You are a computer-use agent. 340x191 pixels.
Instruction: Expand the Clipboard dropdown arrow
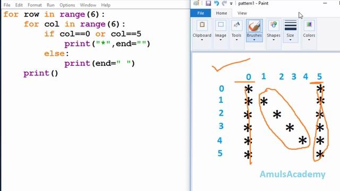click(x=202, y=40)
